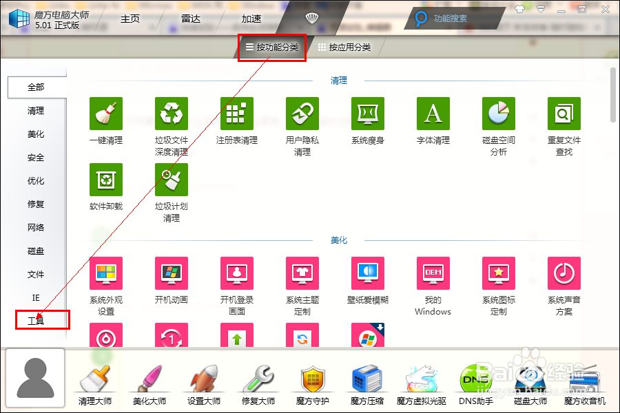Launch 重复文件查找 duplicate finder
The height and width of the screenshot is (413, 620).
tap(564, 114)
